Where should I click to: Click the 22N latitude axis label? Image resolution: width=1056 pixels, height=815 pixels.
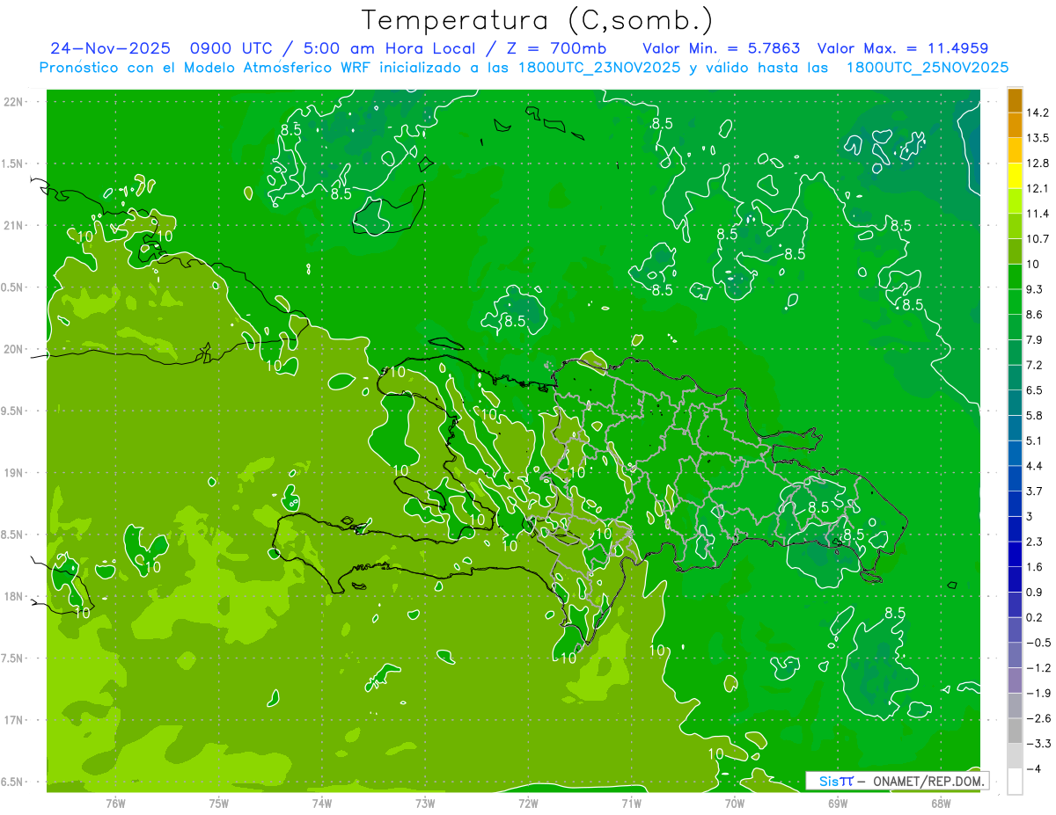click(x=13, y=102)
